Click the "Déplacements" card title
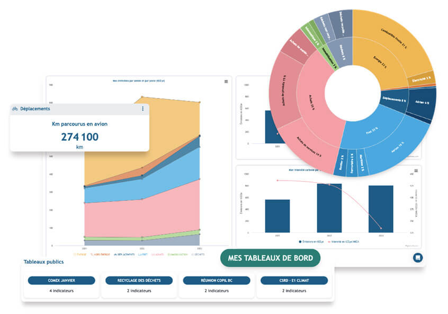 35,109
